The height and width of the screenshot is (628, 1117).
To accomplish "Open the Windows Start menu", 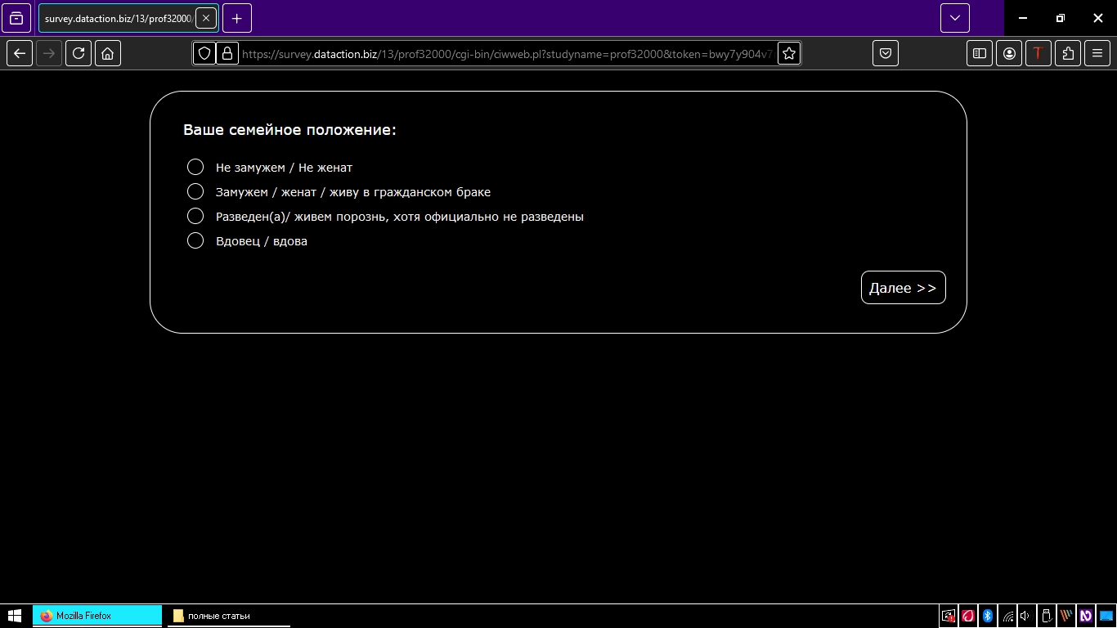I will click(x=15, y=616).
